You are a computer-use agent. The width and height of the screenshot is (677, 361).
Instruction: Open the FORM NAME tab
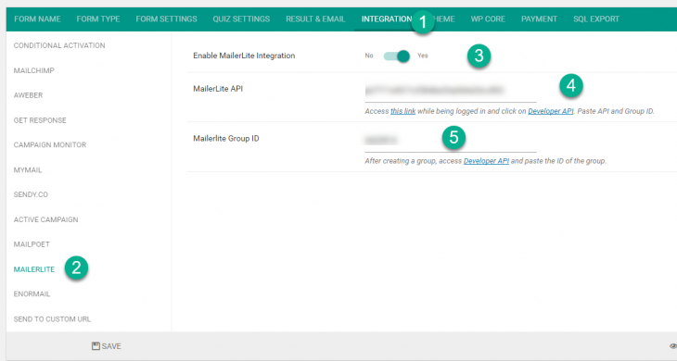point(38,19)
